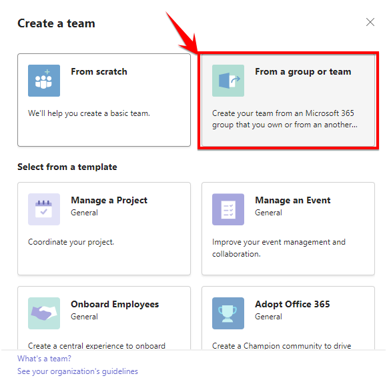Click 'Create your team from an Microsoft 365' description
387x386 pixels.
click(284, 119)
